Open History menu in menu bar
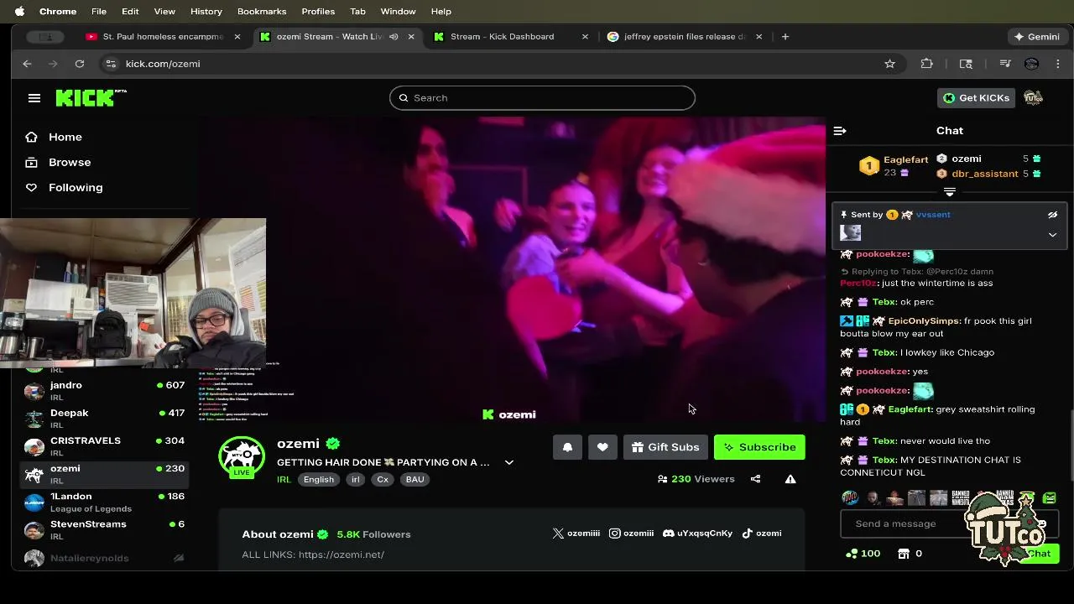Image resolution: width=1074 pixels, height=604 pixels. point(206,11)
